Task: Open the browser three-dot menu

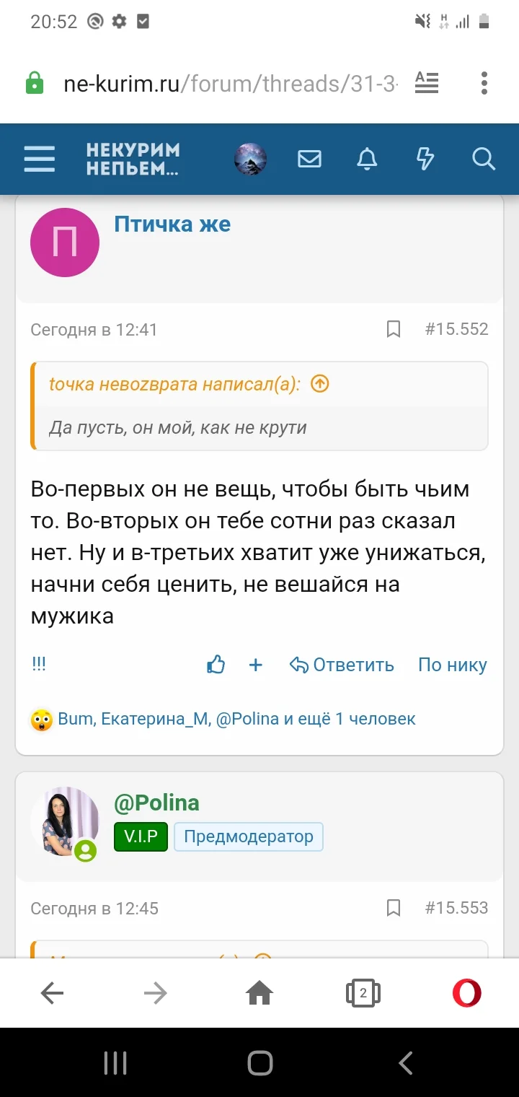Action: pos(483,82)
